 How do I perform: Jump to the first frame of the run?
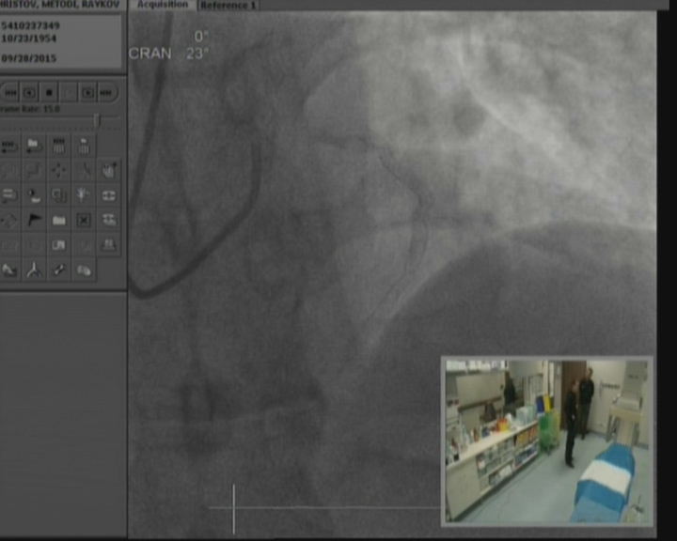click(10, 93)
